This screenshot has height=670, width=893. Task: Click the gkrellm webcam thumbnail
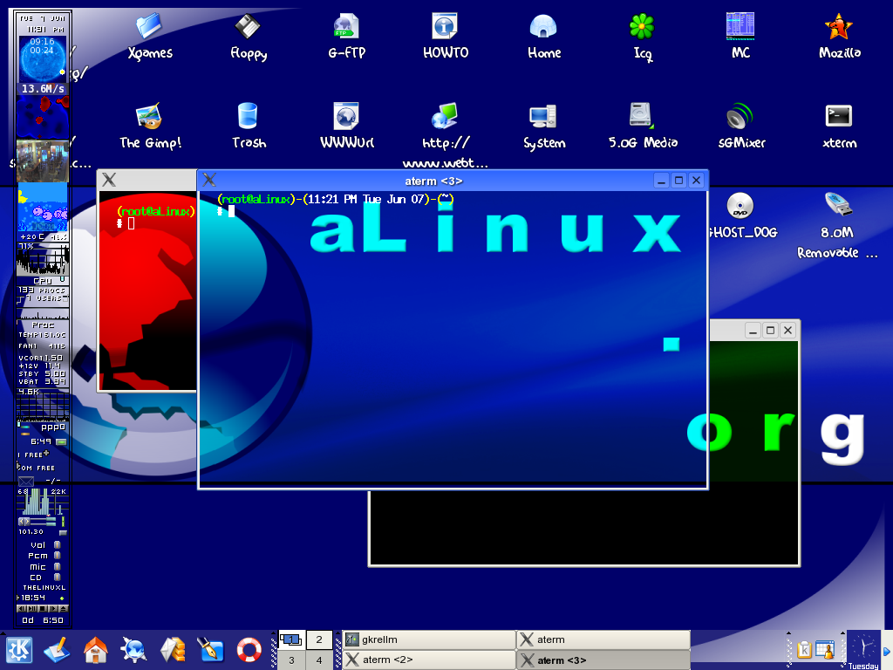click(43, 161)
